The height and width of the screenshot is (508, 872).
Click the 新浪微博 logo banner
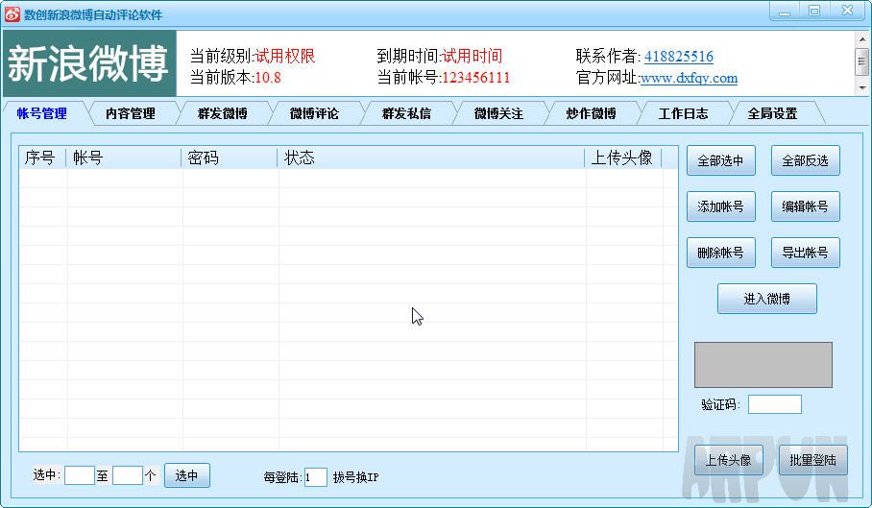(x=89, y=63)
